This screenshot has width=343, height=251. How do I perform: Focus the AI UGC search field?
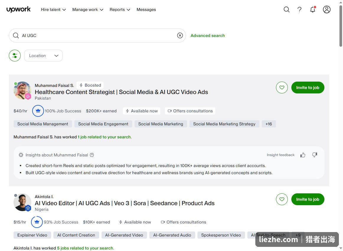(x=97, y=35)
